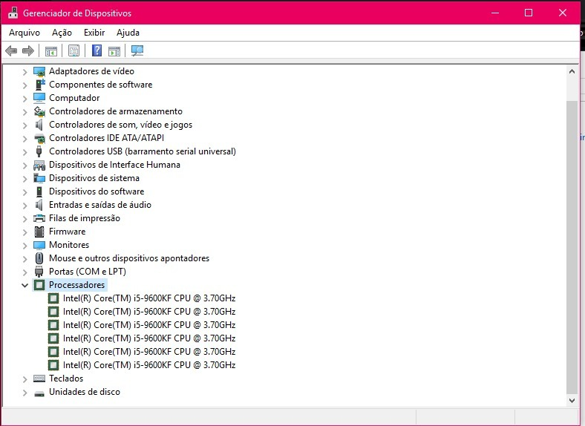Click the Device Manager title bar icon
Viewport: 585px width, 426px height.
point(13,13)
